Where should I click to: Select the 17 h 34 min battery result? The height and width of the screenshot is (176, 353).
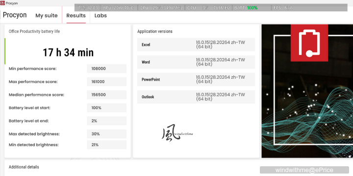(68, 52)
